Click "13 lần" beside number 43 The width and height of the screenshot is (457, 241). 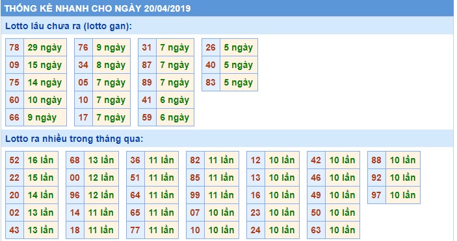tap(41, 230)
